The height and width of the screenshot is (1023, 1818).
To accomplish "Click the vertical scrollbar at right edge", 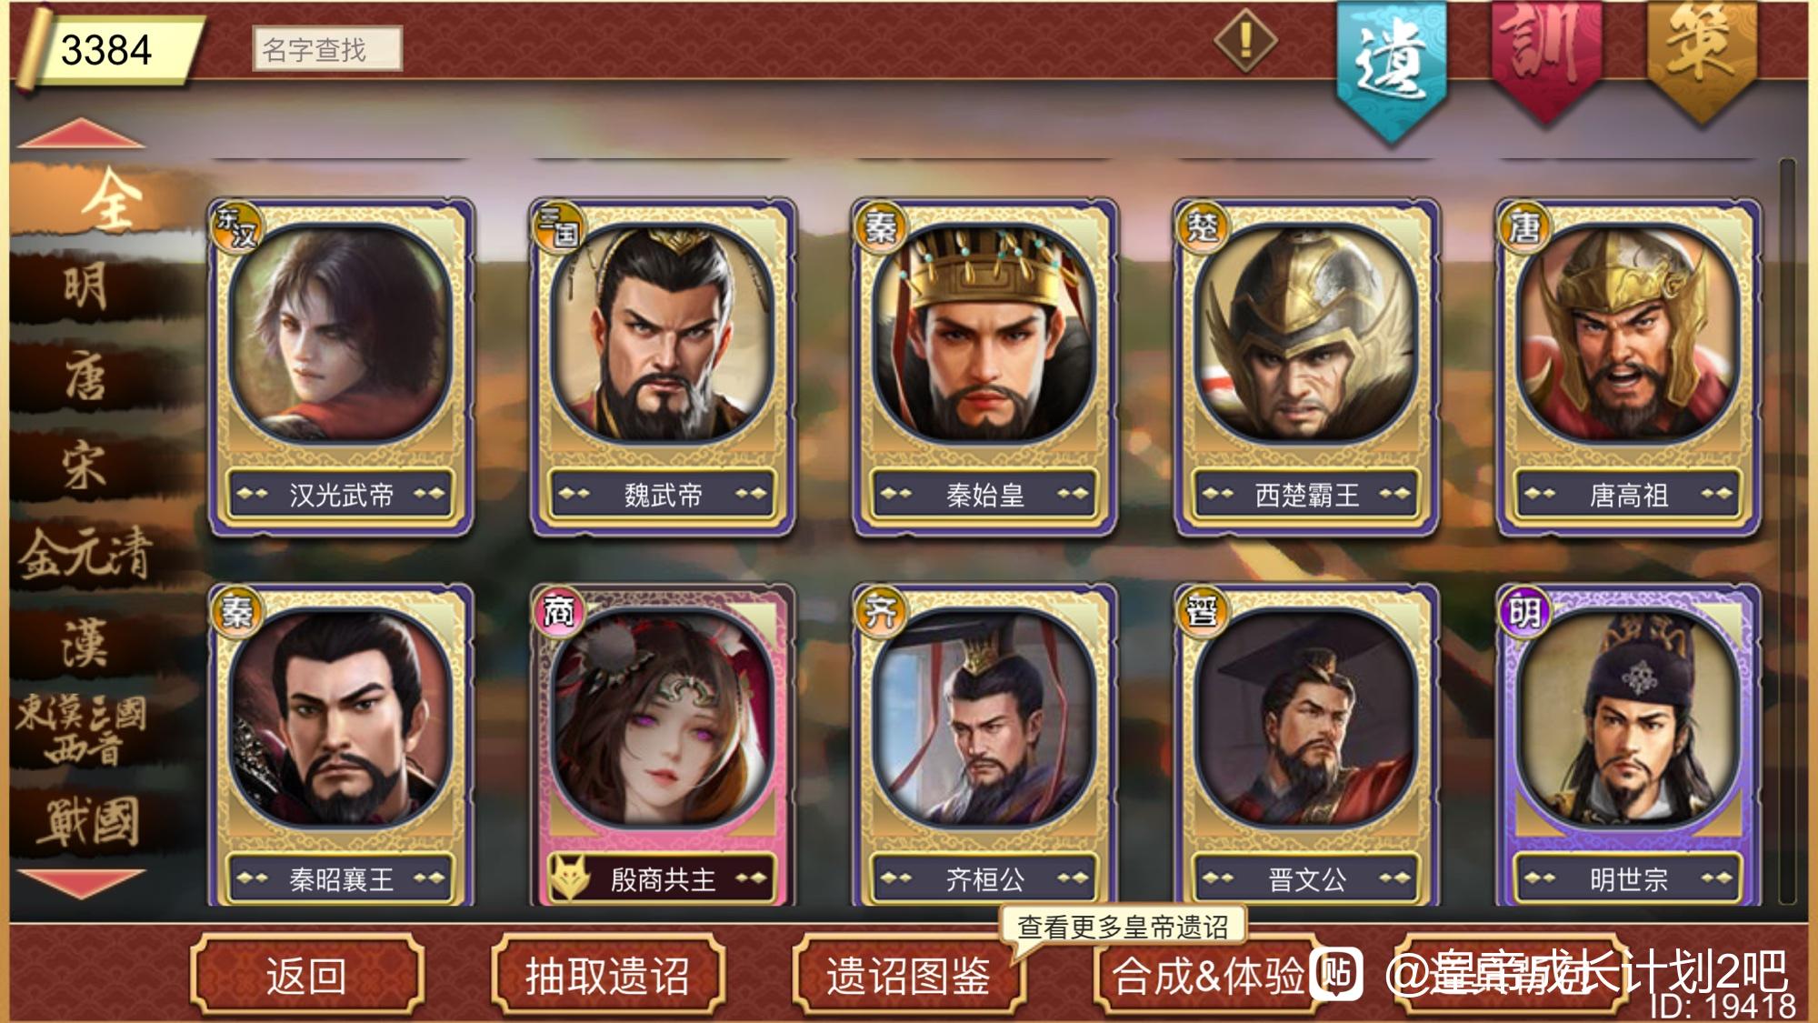I will (1787, 532).
